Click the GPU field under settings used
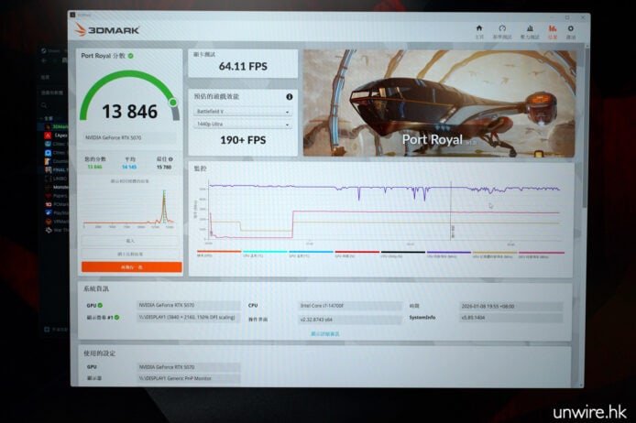Image resolution: width=636 pixels, height=423 pixels. 189,366
